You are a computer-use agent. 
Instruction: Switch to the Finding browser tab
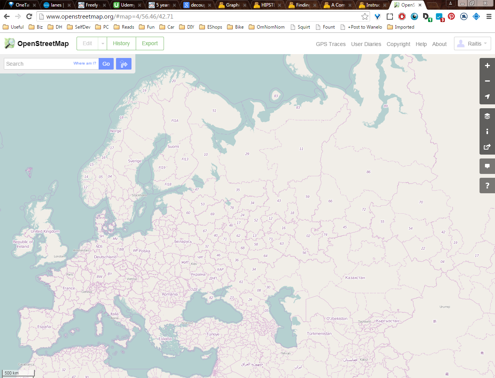[x=303, y=5]
